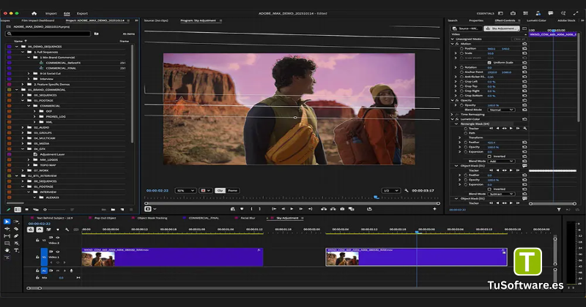
Task: Open Opacity Blend Mode Normal dropdown
Action: 501,110
